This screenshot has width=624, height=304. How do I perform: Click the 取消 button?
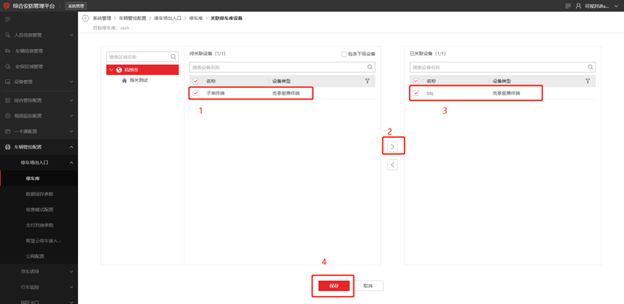pos(368,286)
